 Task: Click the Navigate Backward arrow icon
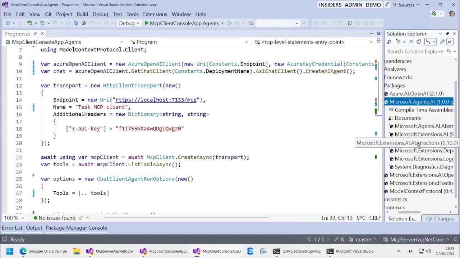click(8, 23)
